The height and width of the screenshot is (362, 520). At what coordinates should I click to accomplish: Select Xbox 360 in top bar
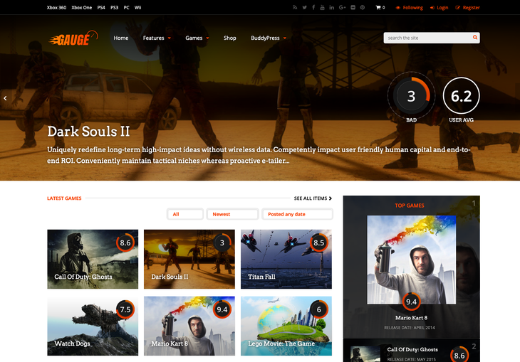(56, 7)
